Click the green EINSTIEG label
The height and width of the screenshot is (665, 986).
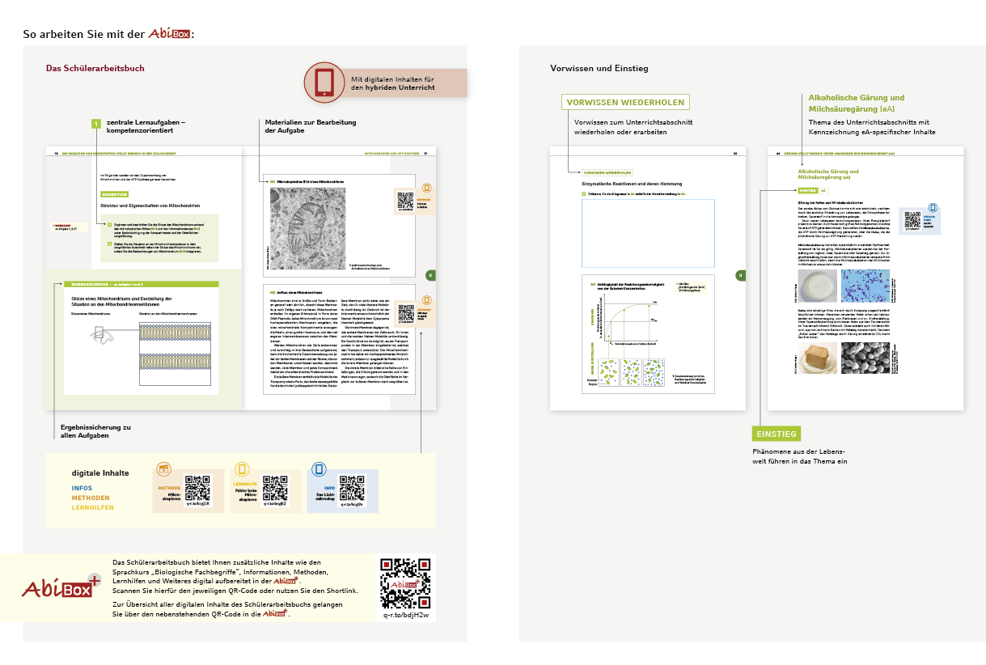[777, 434]
